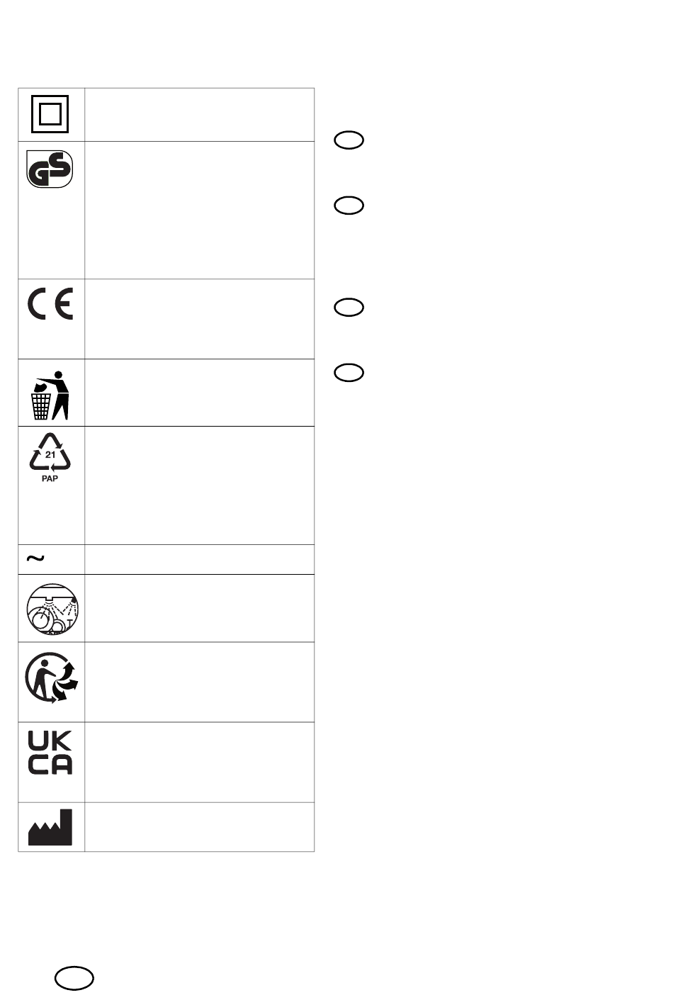Select the second oval badge in the right column
673x995 pixels.
[349, 206]
